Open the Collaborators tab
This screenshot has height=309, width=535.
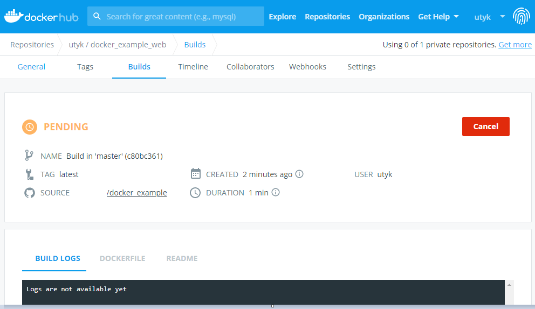(250, 67)
